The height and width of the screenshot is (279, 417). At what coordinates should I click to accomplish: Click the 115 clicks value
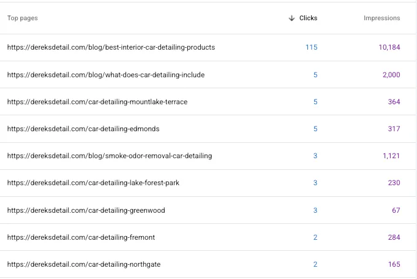pos(312,47)
